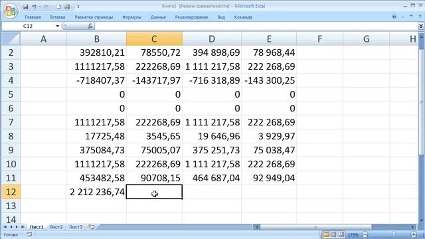The height and width of the screenshot is (239, 425).
Task: Undo the last action
Action: [x=34, y=7]
